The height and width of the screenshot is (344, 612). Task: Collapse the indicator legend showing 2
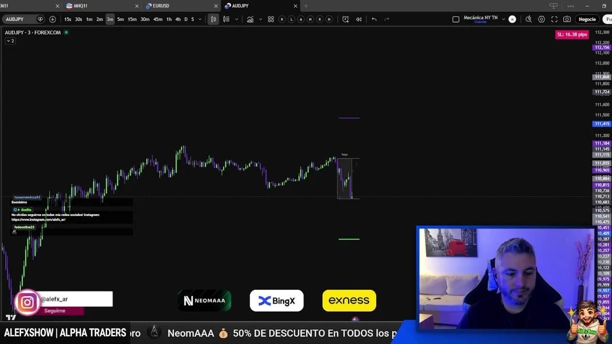(x=10, y=41)
